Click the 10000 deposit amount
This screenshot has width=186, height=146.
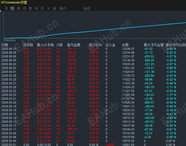[110, 145]
